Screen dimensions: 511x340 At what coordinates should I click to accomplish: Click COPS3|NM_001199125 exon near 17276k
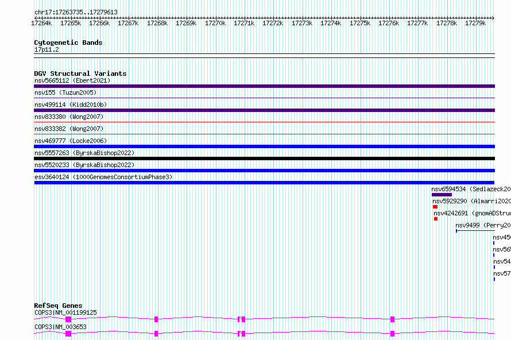click(x=392, y=319)
